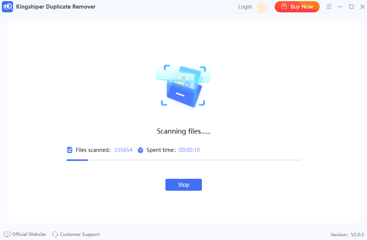Visit the Official Website link

pyautogui.click(x=29, y=234)
